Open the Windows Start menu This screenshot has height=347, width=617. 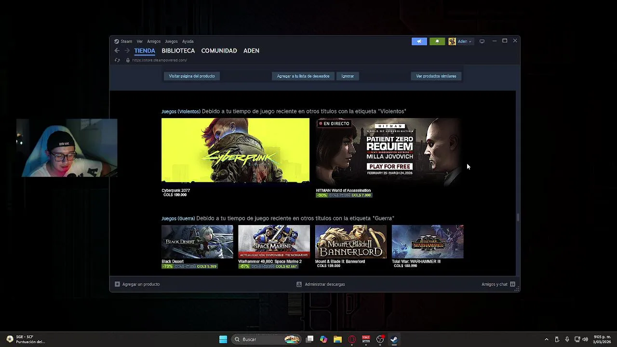click(x=223, y=339)
